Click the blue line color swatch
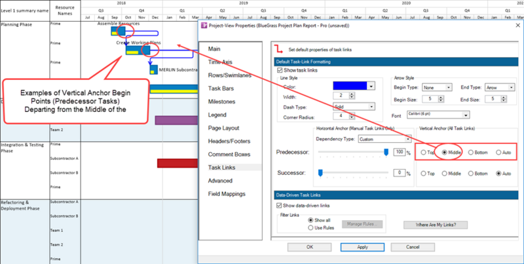This screenshot has width=524, height=264. [350, 86]
